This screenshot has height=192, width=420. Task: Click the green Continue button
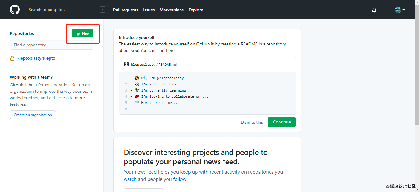pyautogui.click(x=282, y=122)
